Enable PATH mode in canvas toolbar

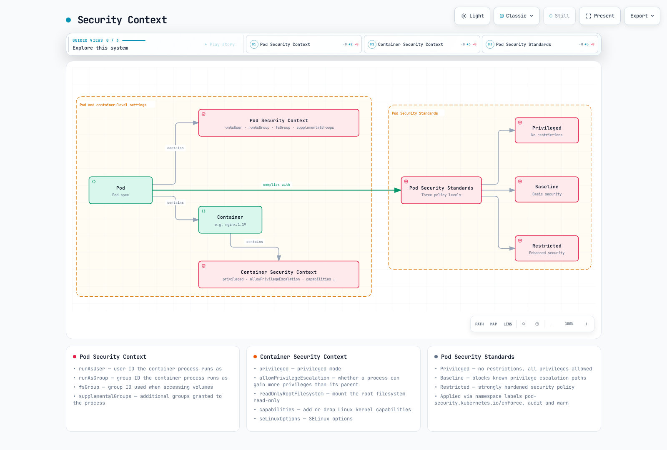pyautogui.click(x=479, y=324)
